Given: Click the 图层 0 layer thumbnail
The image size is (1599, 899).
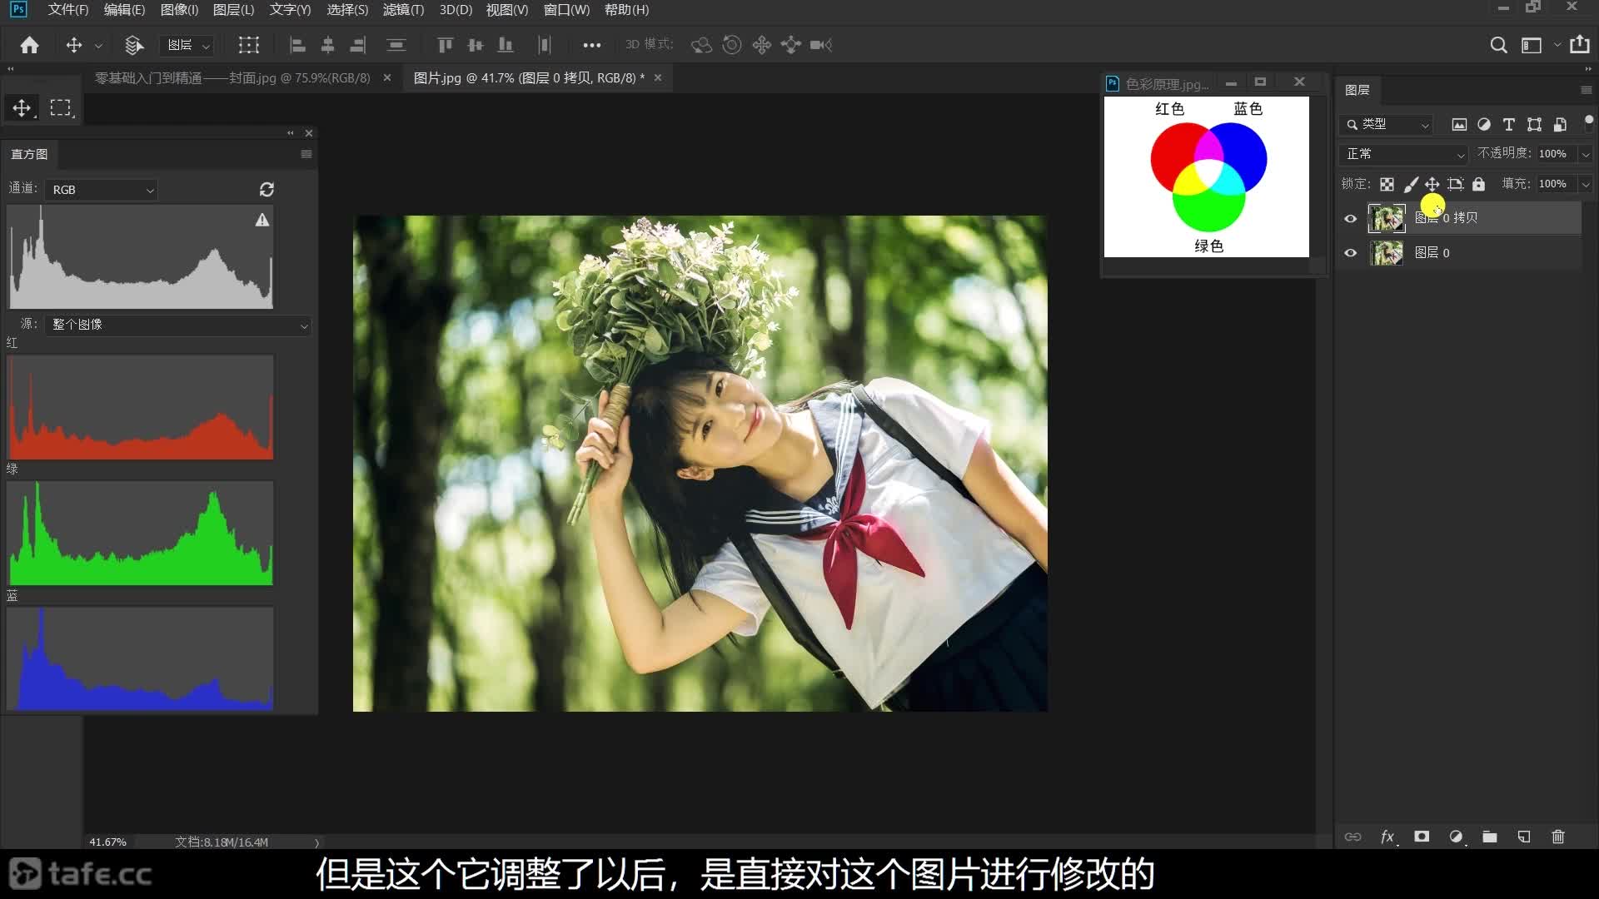Looking at the screenshot, I should tap(1387, 253).
